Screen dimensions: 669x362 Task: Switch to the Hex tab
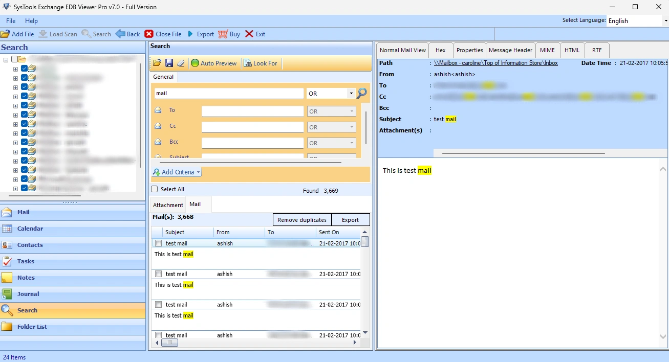click(x=441, y=50)
